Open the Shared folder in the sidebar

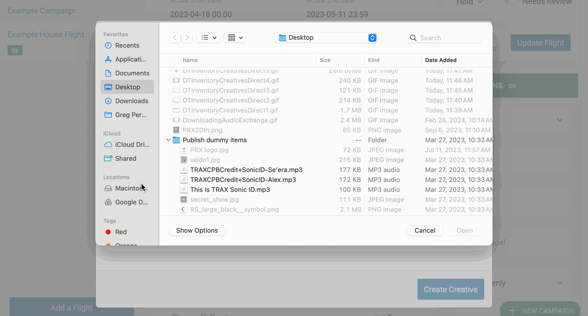point(125,158)
